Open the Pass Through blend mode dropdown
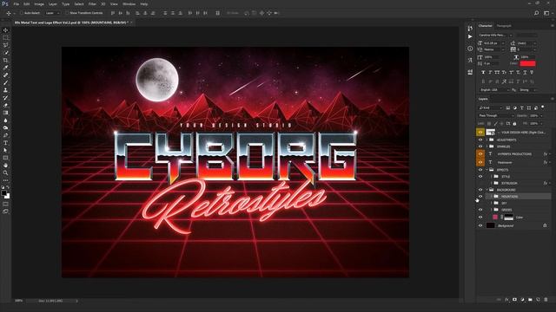556x312 pixels. pyautogui.click(x=496, y=115)
